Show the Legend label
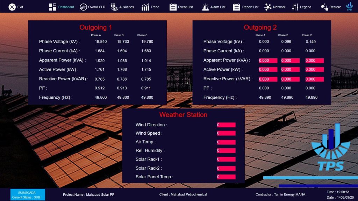 pos(306,7)
